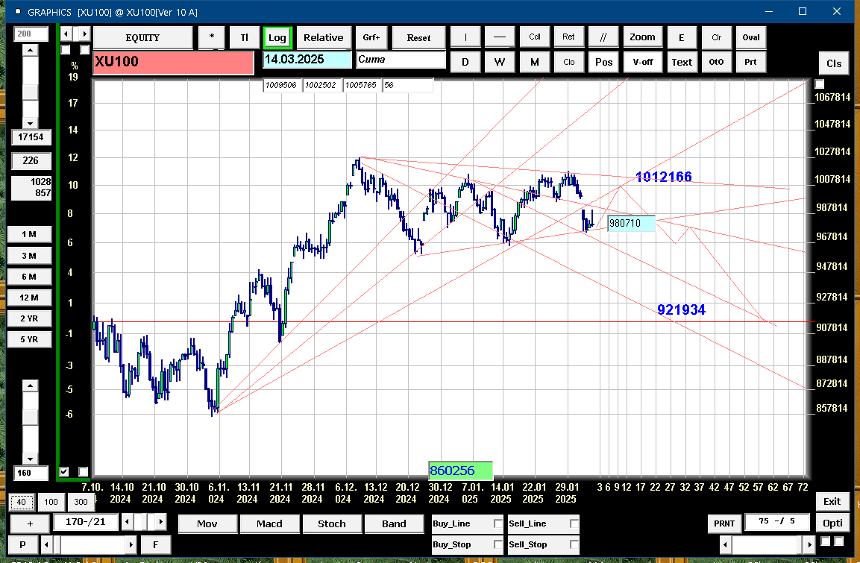Click the top-left vertical slider track
This screenshot has height=563, width=860.
pos(30,87)
